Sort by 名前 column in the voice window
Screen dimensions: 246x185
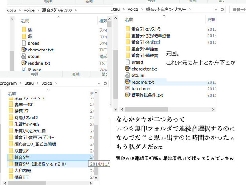[12, 93]
